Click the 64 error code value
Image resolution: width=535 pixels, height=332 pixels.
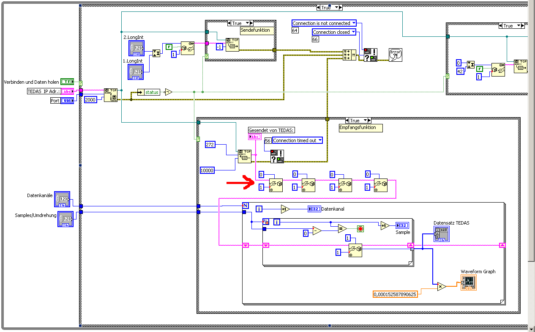[295, 30]
